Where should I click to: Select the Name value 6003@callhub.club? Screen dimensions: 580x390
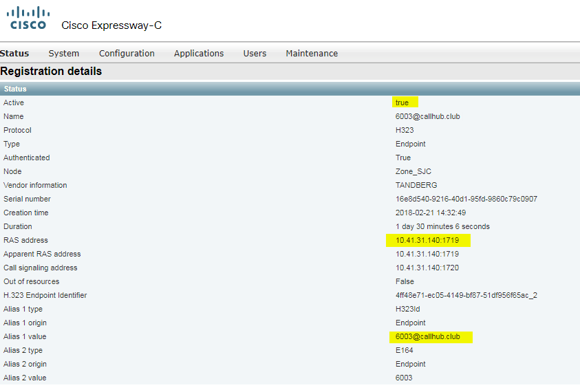427,116
